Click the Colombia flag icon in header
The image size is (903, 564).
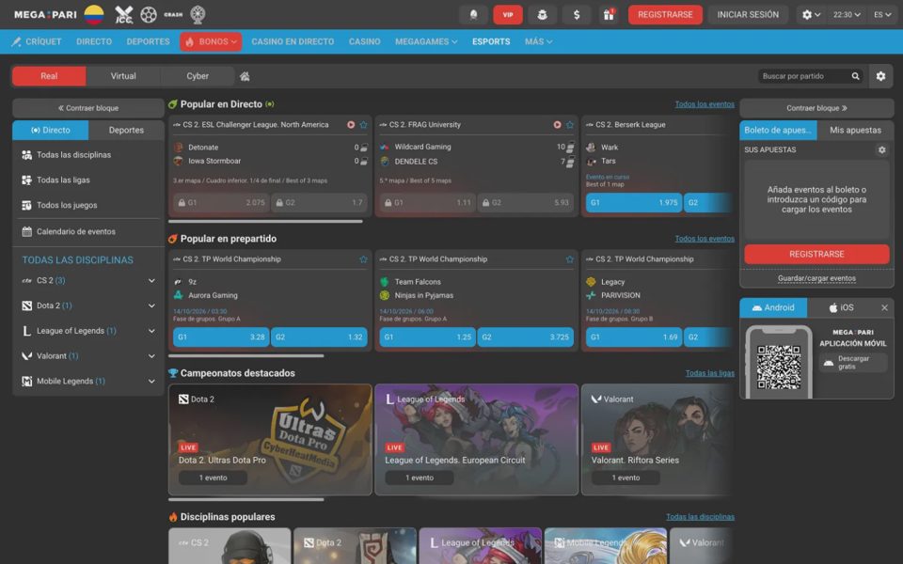(x=94, y=14)
